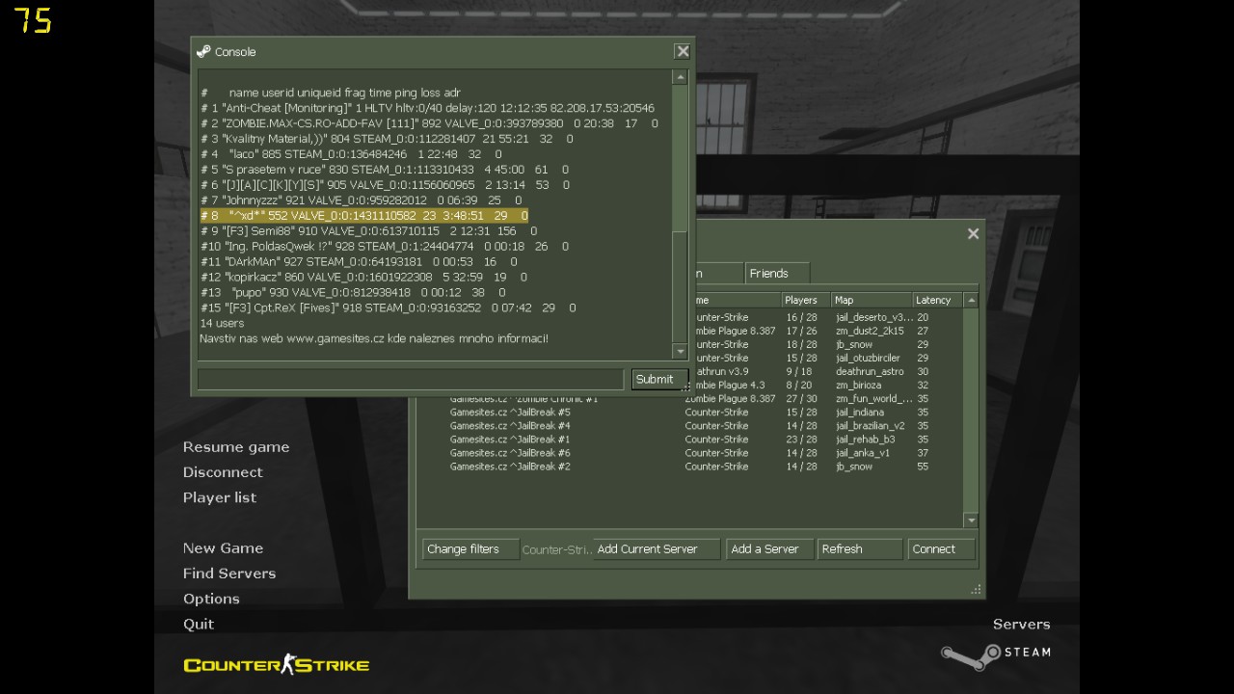Click the highlighted console line for player ^xd*

pos(364,215)
